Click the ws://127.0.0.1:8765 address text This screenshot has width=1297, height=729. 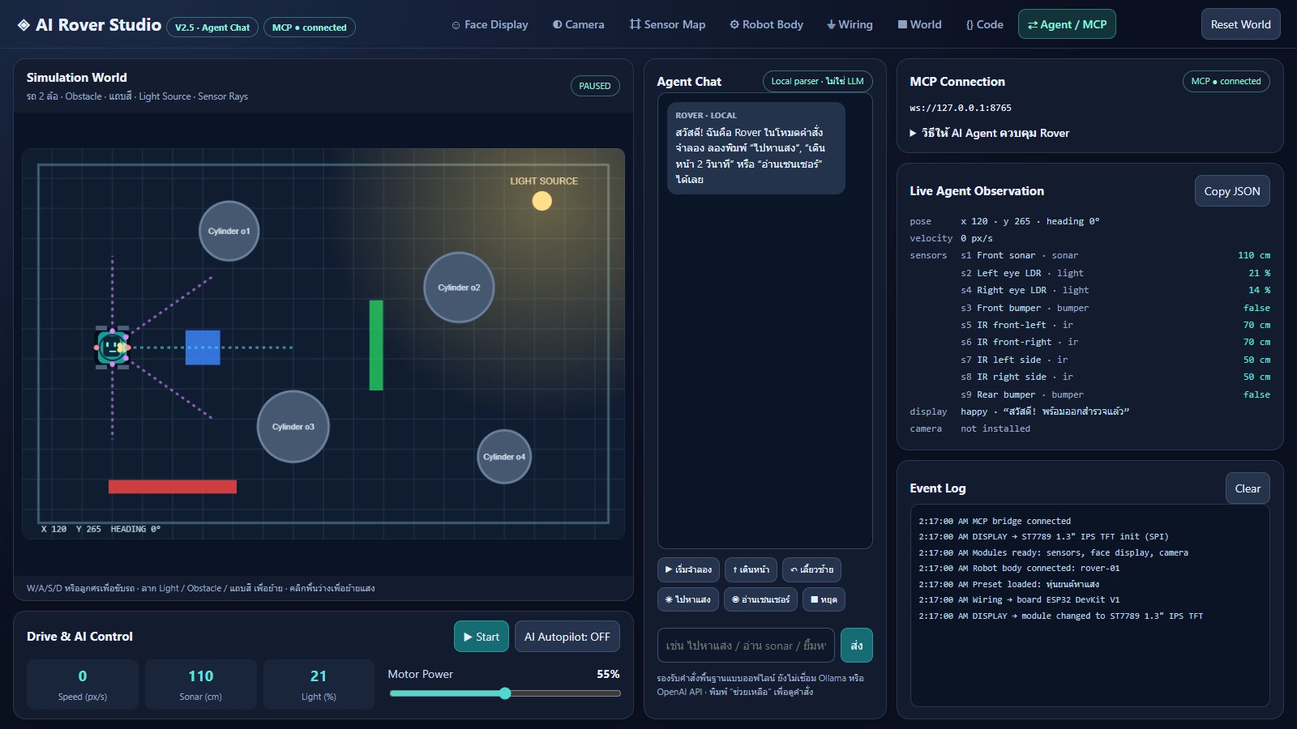pyautogui.click(x=961, y=108)
